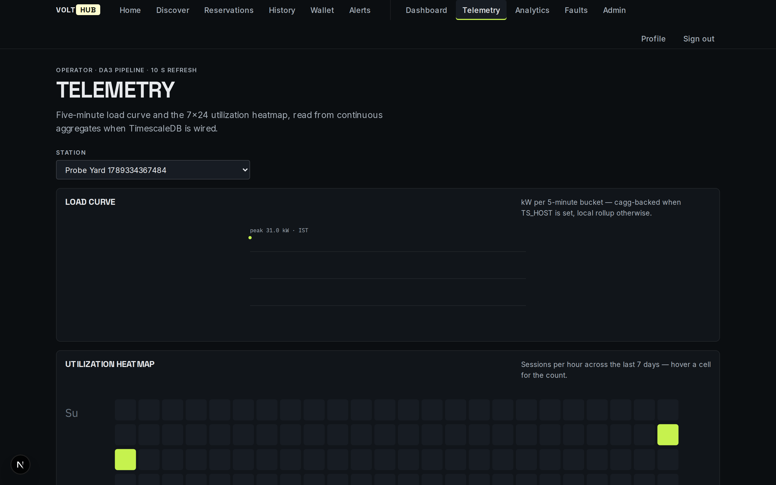The height and width of the screenshot is (485, 776).
Task: Click the 'LOAD CURVE' heading
Action: tap(90, 202)
